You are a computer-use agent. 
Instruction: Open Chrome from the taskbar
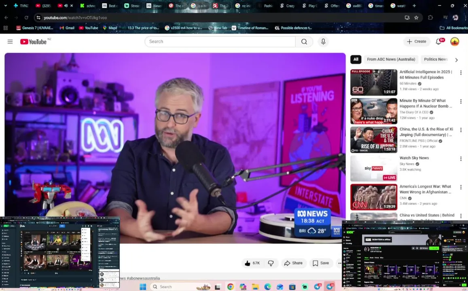[231, 287]
